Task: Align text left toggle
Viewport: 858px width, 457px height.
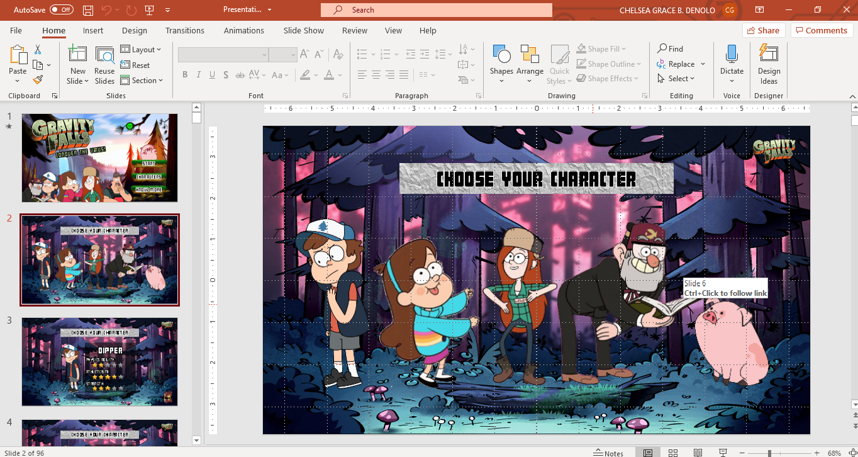Action: coord(362,75)
